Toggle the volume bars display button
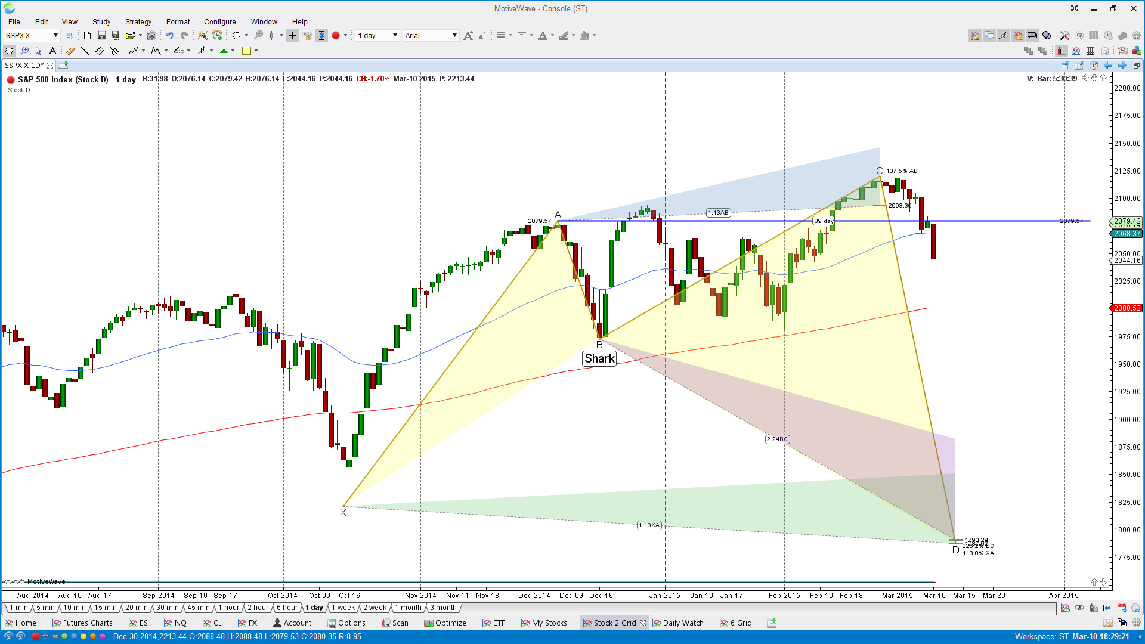This screenshot has width=1145, height=644. point(1062,51)
